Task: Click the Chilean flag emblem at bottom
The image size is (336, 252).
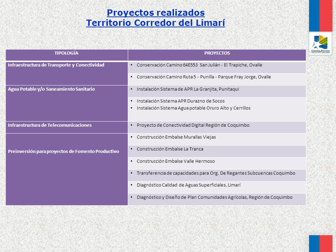Action: coord(321,244)
